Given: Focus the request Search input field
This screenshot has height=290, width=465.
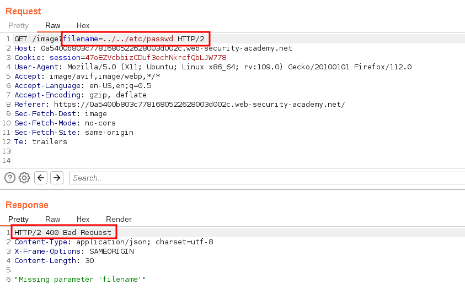Looking at the screenshot, I should (x=267, y=178).
